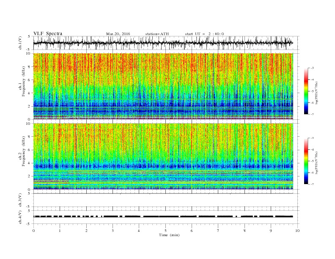
Task: Click the ch.2 spectrogram color scale bar
Action: (306, 161)
